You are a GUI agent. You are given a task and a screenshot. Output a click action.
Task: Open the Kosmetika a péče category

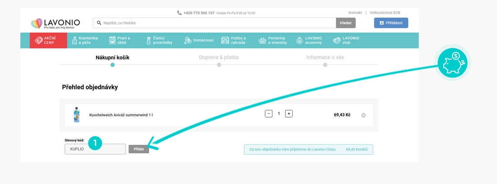pos(85,41)
